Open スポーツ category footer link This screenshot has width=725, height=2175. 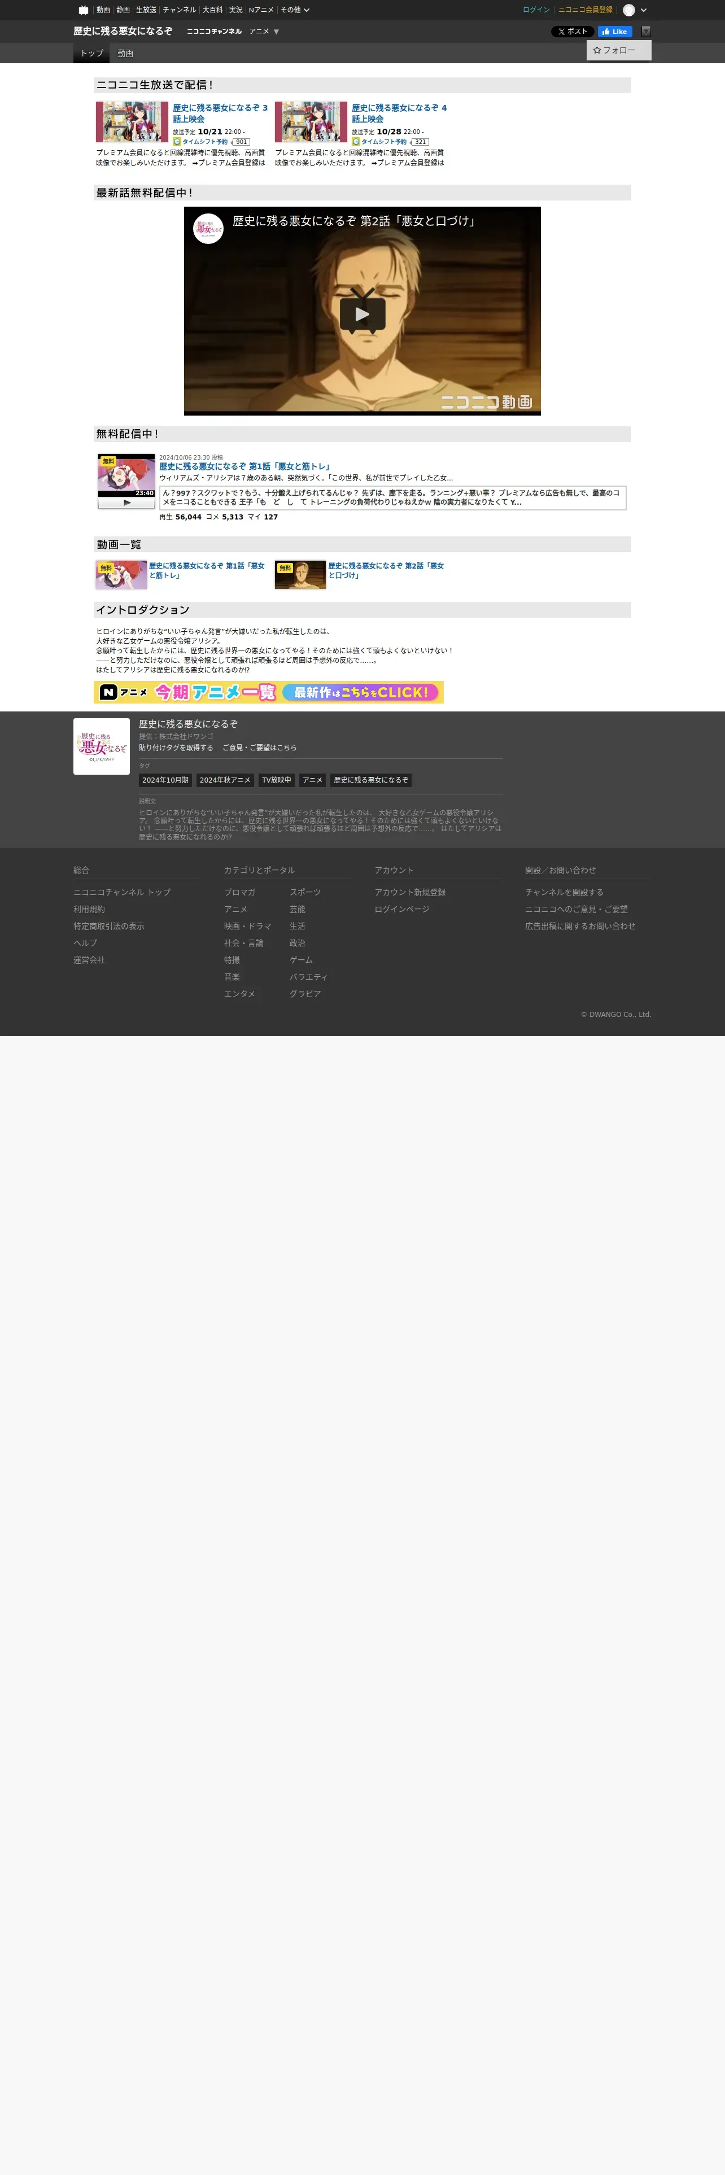coord(305,893)
